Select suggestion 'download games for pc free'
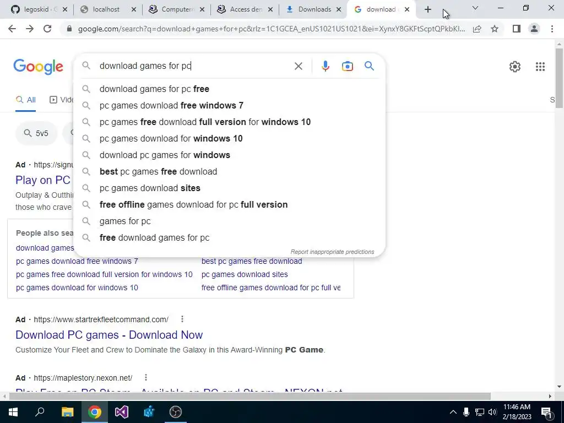Screen dimensions: 564x423 (229, 89)
